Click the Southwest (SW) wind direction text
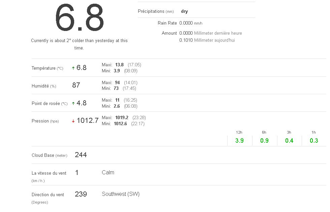The height and width of the screenshot is (212, 330). (121, 194)
